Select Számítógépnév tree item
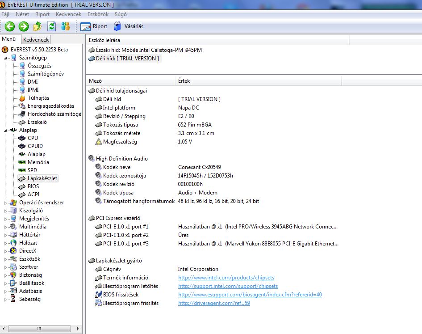This screenshot has width=422, height=334. pos(46,74)
